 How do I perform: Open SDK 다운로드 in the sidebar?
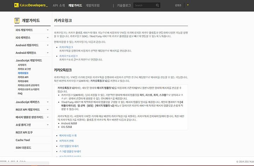pyautogui.click(x=23, y=148)
